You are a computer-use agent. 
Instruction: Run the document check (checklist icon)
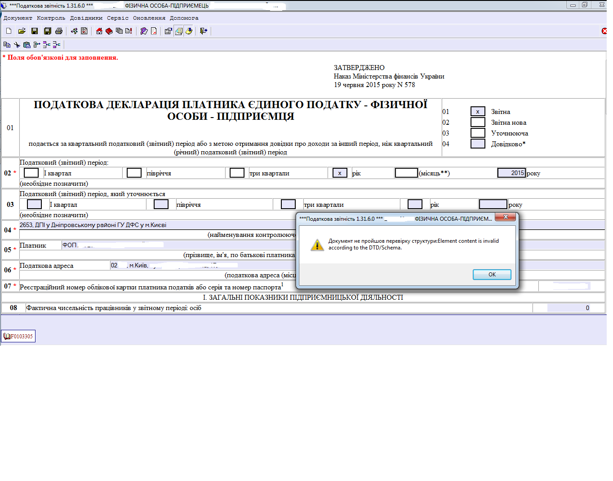click(x=84, y=31)
